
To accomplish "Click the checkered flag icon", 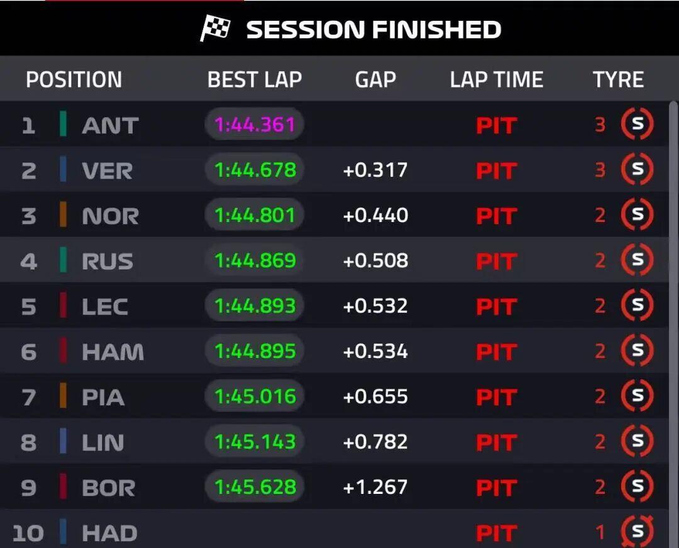I will point(215,28).
